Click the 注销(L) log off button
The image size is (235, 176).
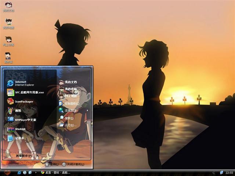coord(52,164)
